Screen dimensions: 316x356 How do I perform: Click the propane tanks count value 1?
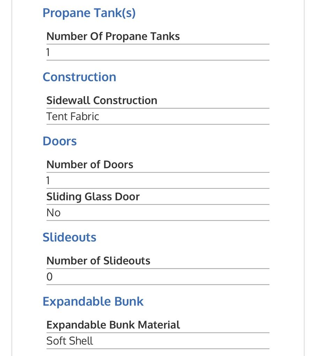pos(48,52)
